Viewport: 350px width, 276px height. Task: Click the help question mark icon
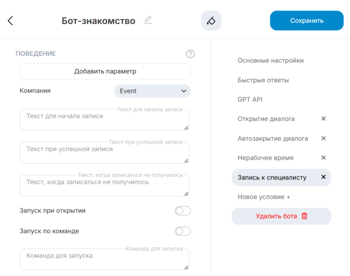(190, 54)
